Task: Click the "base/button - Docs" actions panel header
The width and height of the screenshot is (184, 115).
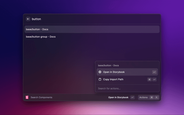Action: pyautogui.click(x=108, y=66)
